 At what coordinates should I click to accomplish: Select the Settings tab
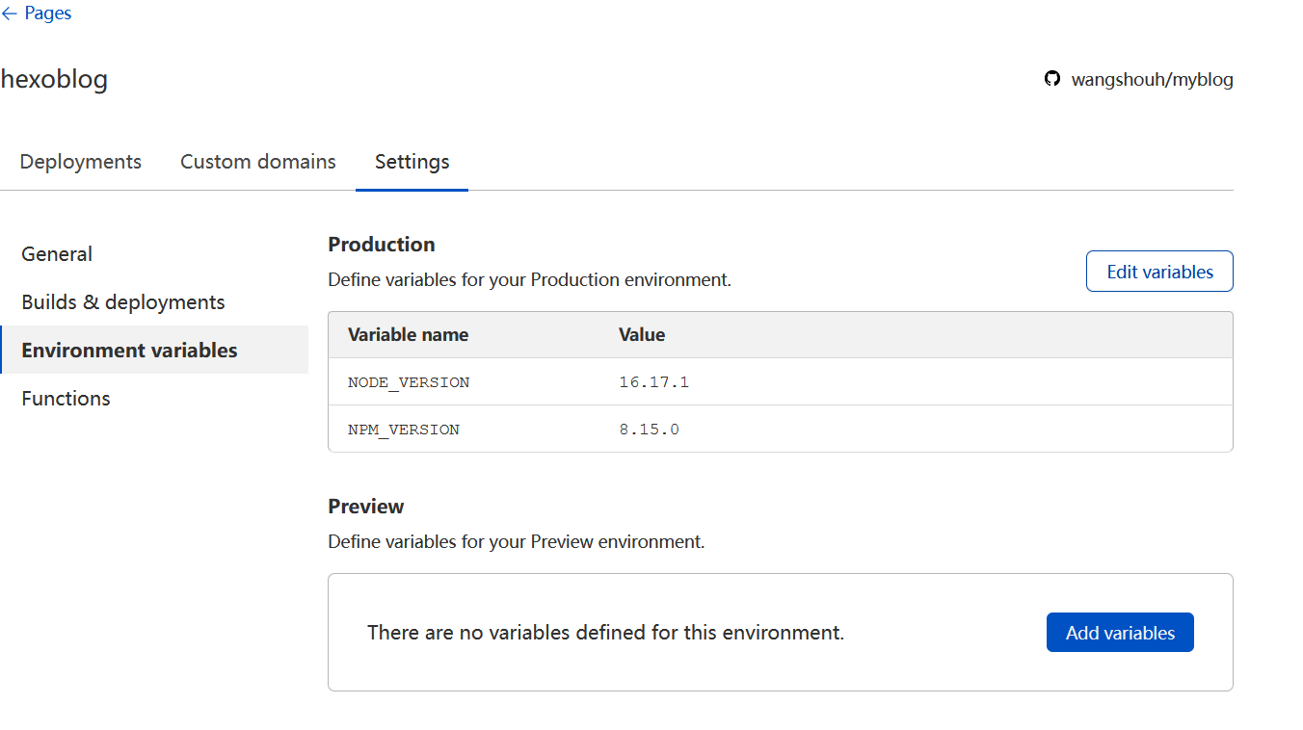pos(412,162)
